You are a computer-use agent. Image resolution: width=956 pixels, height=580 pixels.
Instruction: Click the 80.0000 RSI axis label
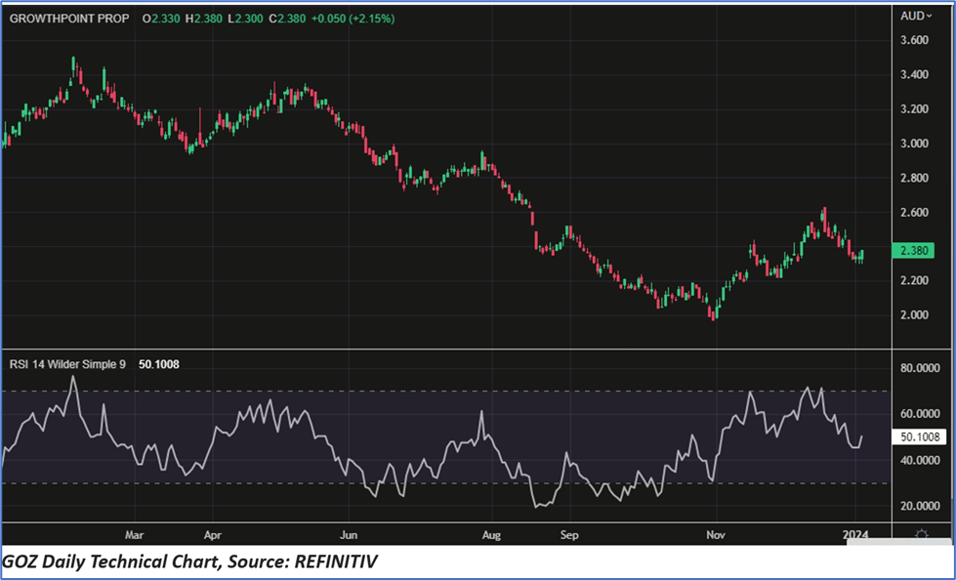(x=920, y=368)
